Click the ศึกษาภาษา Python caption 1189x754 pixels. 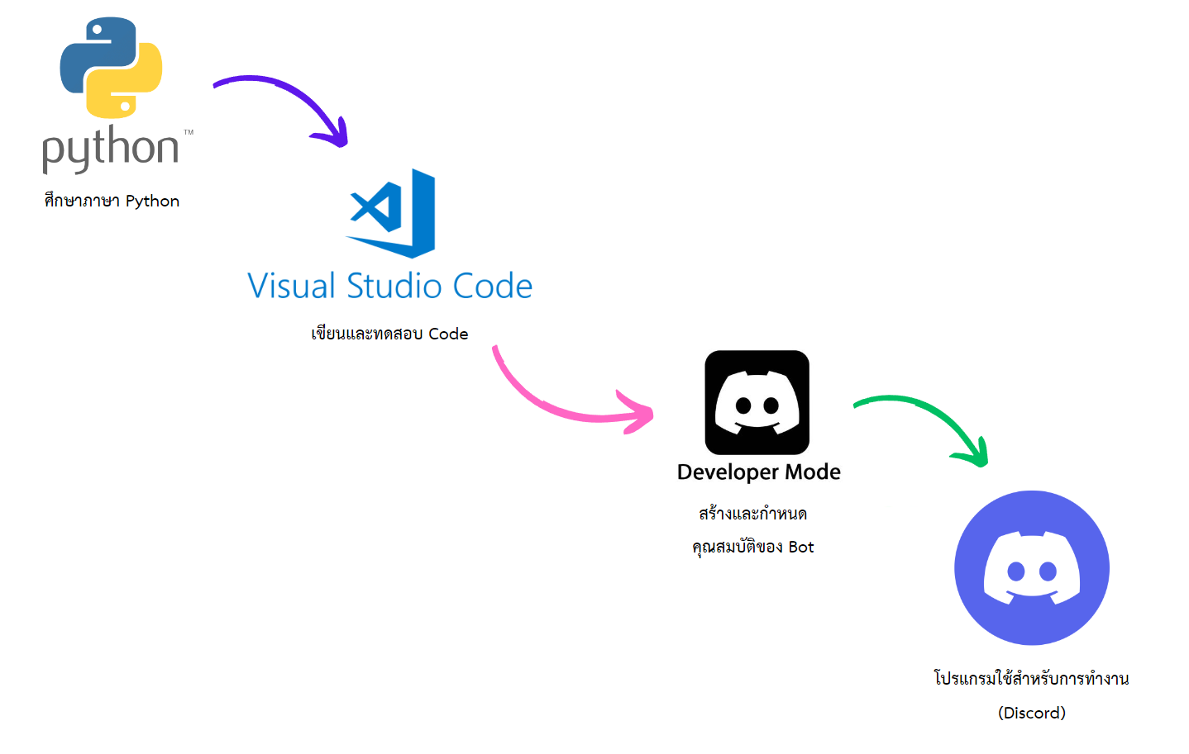coord(111,200)
